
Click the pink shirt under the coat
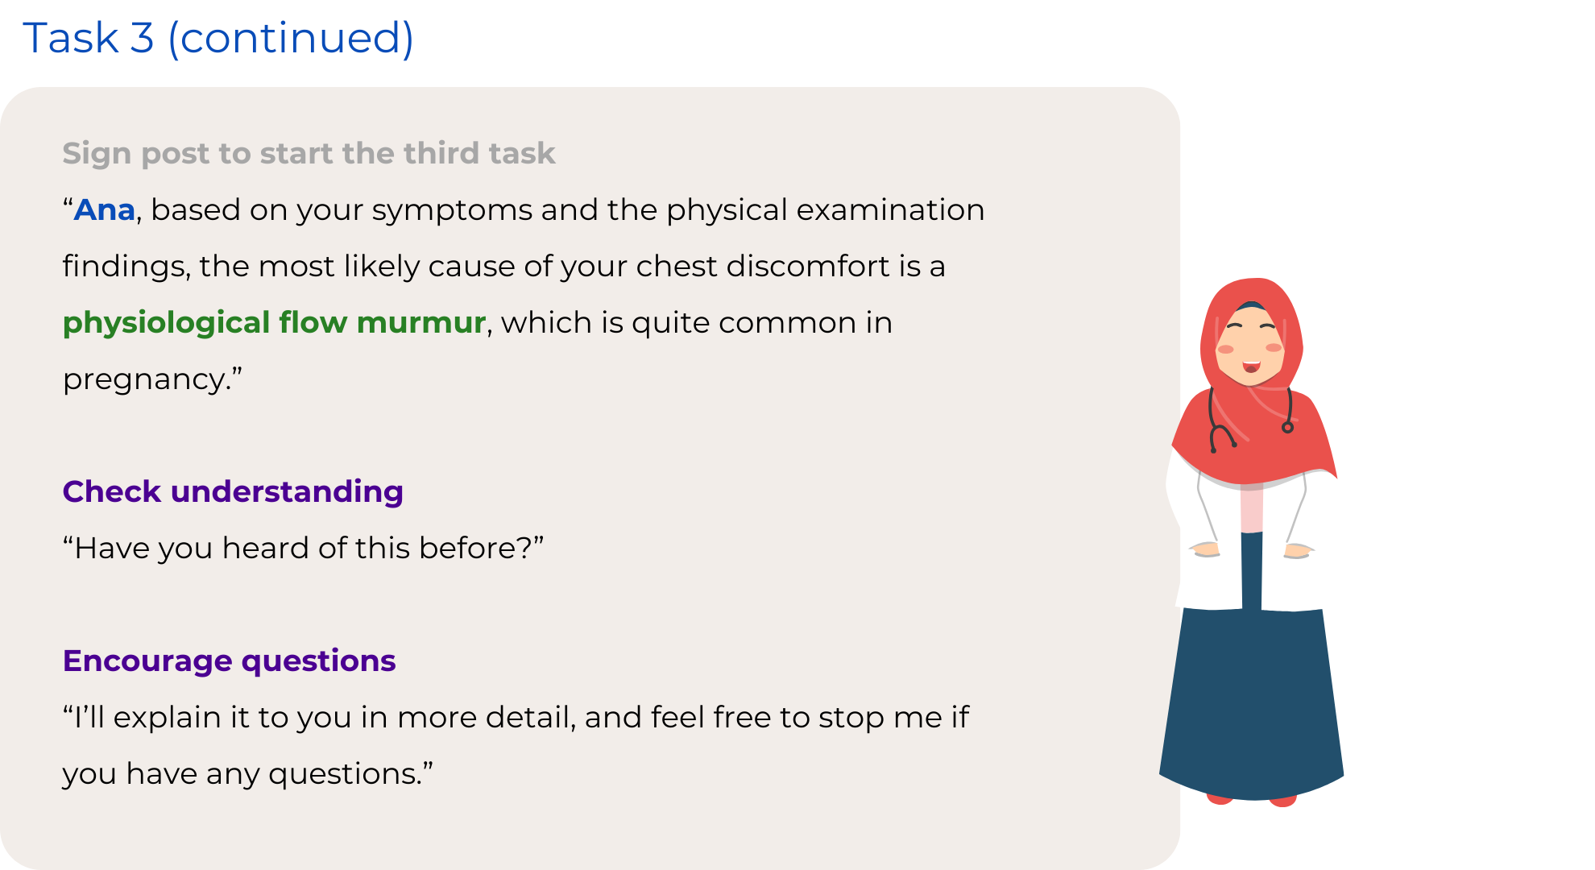click(x=1251, y=509)
